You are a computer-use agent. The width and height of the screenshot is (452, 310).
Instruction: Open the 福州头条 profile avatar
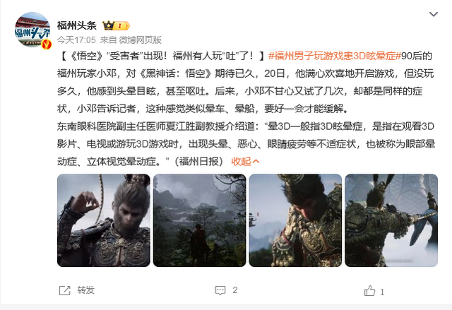(32, 30)
